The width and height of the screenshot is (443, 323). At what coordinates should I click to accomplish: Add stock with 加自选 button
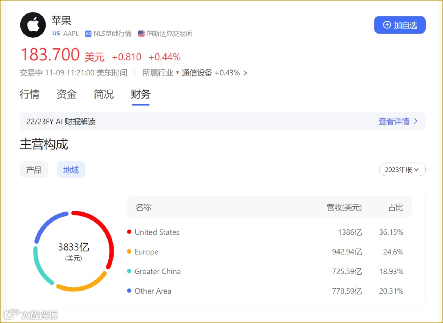point(400,25)
